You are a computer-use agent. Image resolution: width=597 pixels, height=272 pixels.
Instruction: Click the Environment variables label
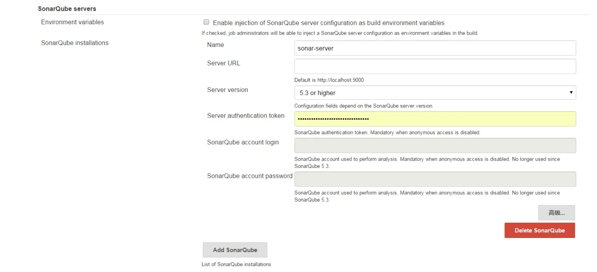(72, 22)
